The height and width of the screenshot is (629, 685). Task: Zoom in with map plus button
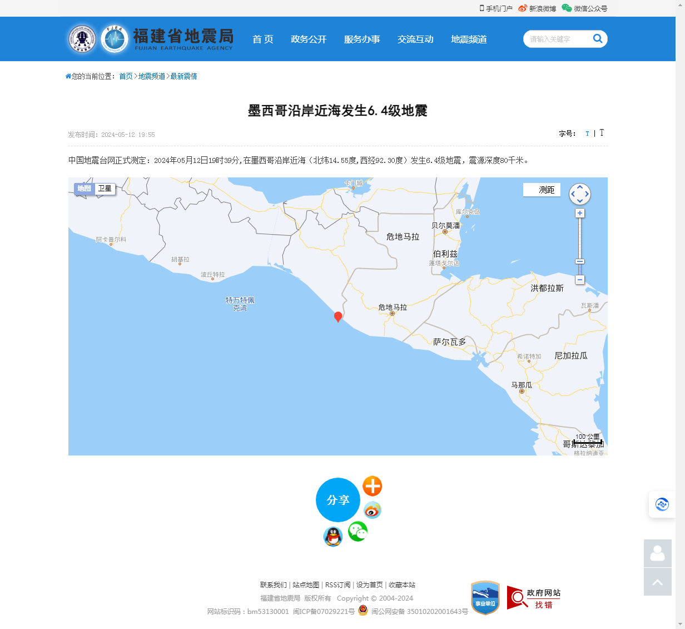point(580,214)
